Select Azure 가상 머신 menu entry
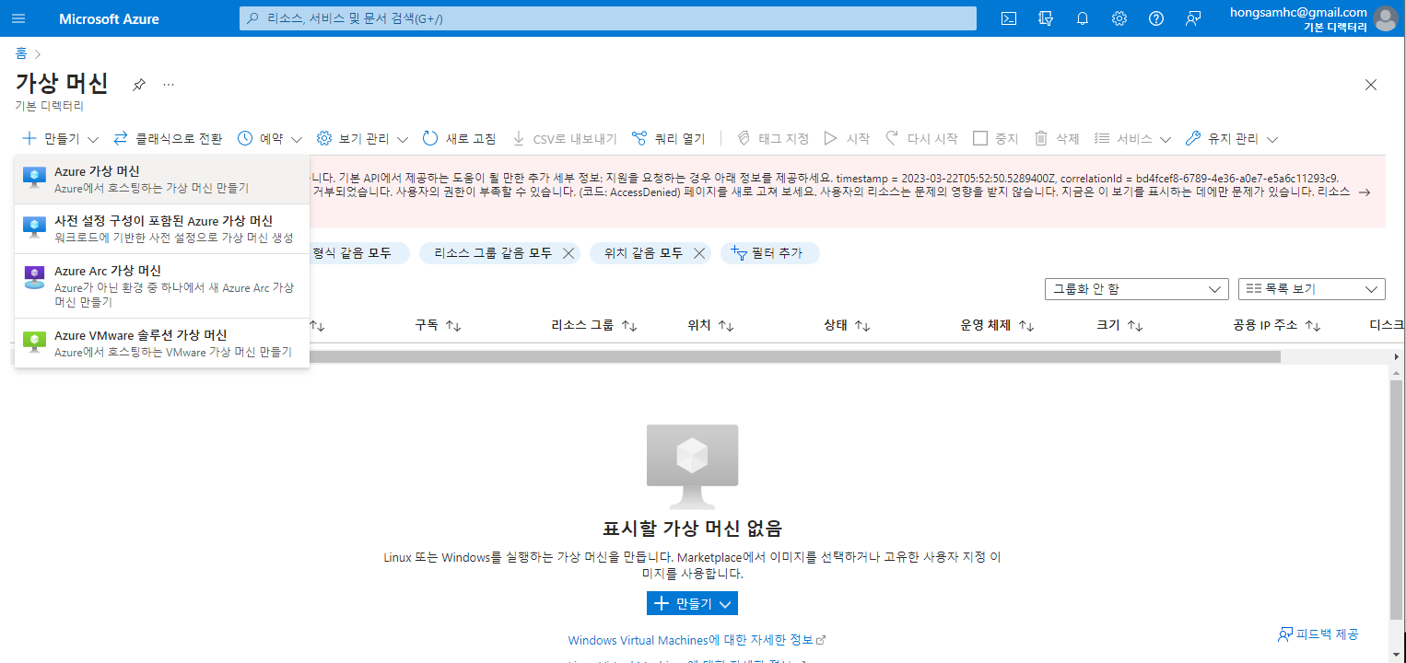 162,180
